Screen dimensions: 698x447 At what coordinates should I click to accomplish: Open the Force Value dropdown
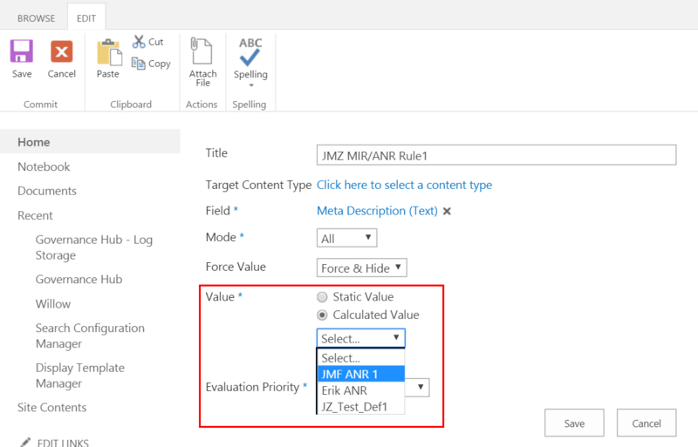(361, 268)
